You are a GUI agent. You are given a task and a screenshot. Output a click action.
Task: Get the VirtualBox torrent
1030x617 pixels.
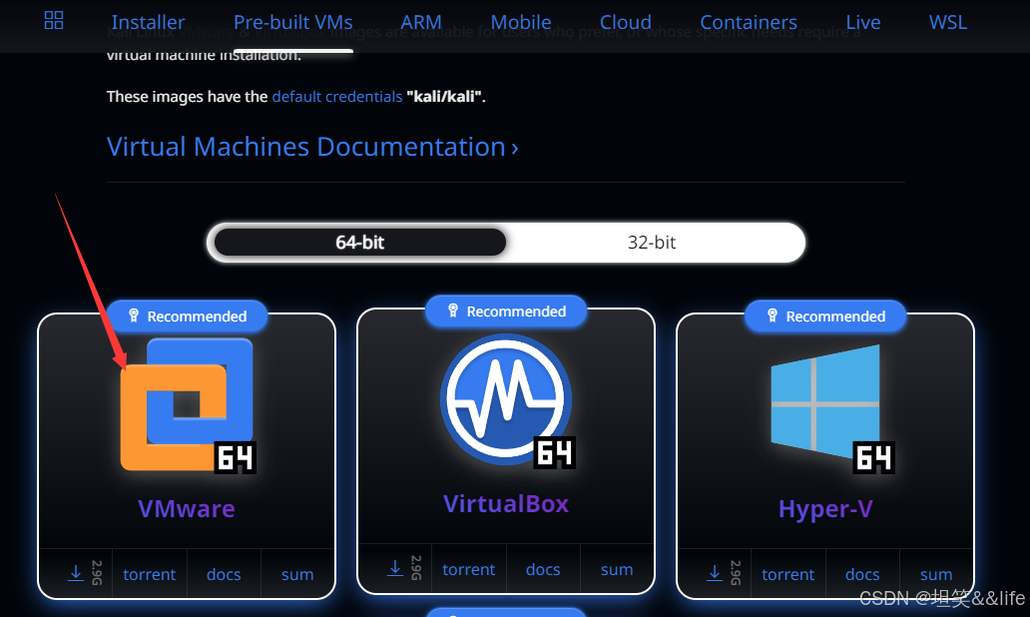point(468,569)
